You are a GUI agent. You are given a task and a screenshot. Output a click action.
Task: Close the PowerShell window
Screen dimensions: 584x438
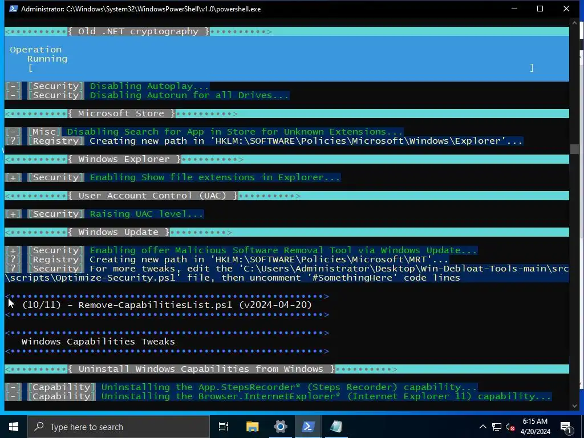pos(566,9)
